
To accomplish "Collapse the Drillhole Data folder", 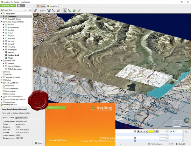I will pos(2,60).
